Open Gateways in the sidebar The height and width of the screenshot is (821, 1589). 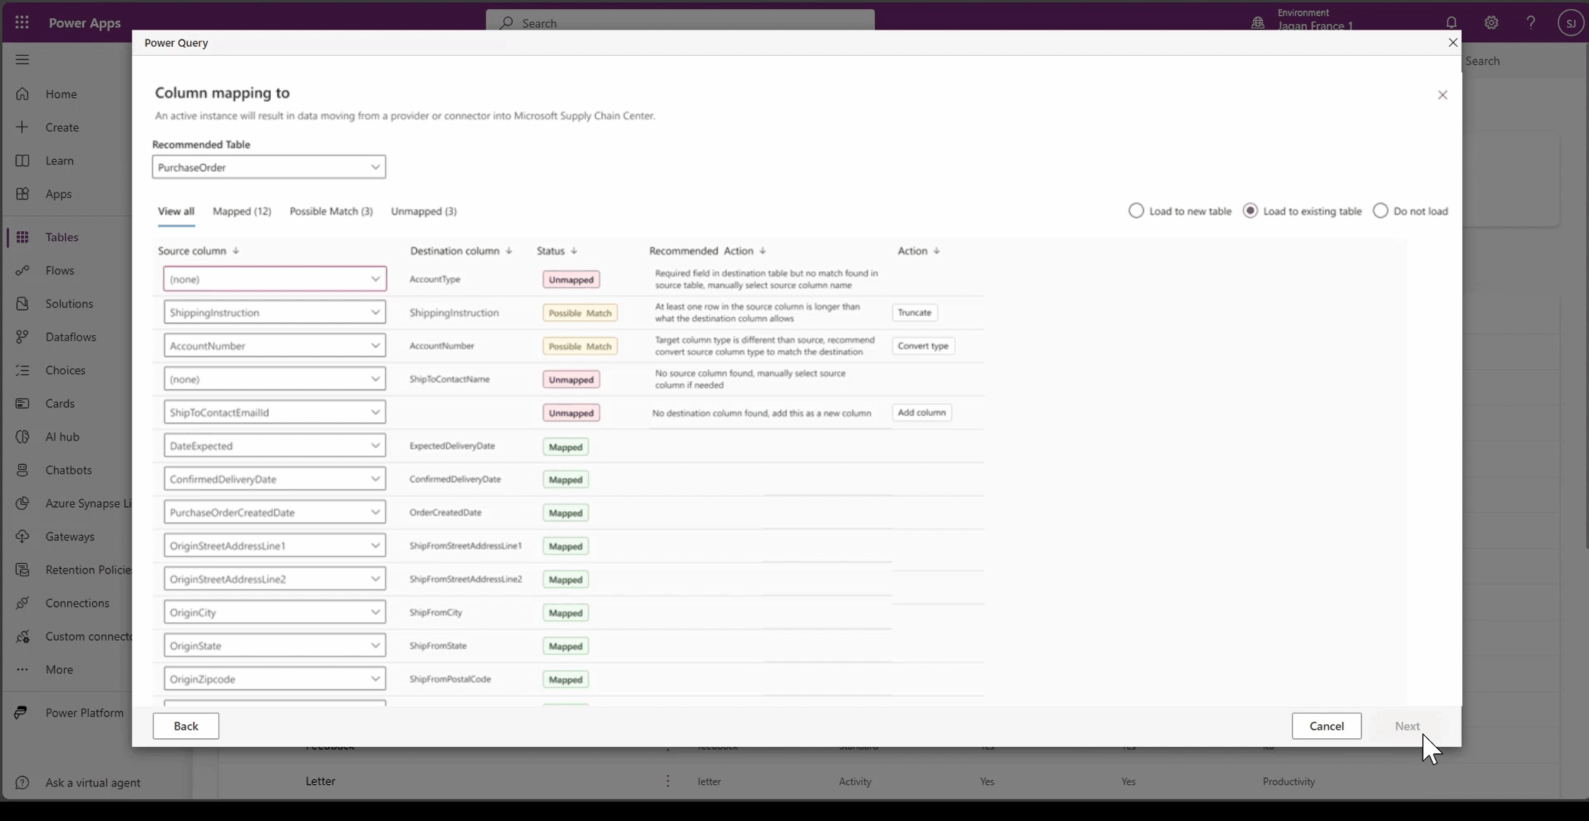point(69,536)
